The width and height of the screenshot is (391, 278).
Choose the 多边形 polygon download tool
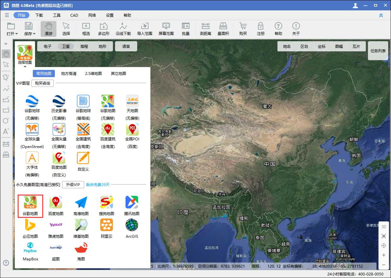click(104, 29)
